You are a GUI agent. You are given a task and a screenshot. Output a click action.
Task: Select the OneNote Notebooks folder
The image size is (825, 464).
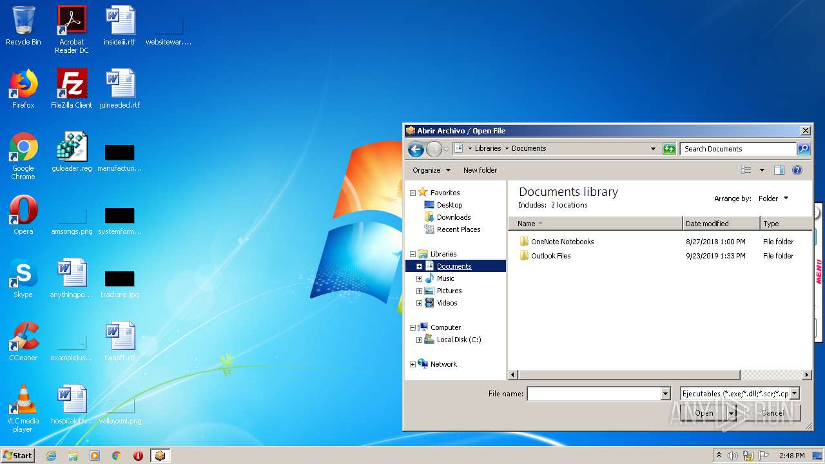pyautogui.click(x=562, y=242)
